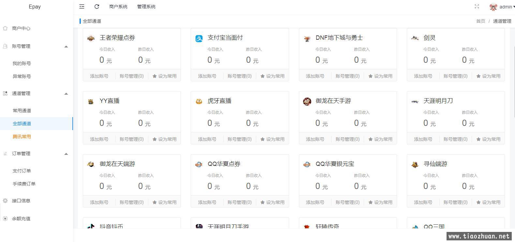This screenshot has height=242, width=515.
Task: Set 御龙在天手游 as 常用 channel
Action: pyautogui.click(x=380, y=139)
